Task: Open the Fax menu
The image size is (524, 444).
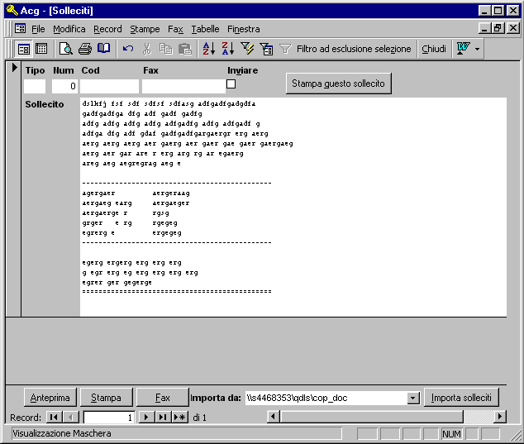Action: point(175,29)
